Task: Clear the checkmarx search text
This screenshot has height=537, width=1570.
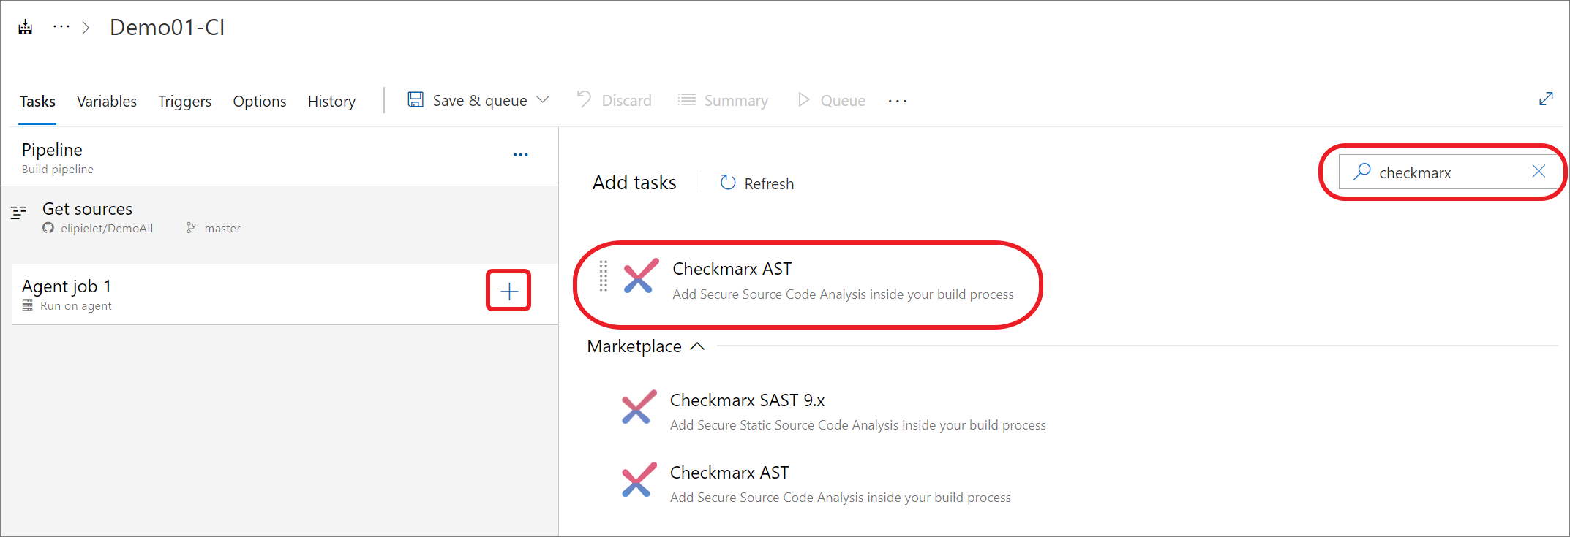Action: (x=1539, y=172)
